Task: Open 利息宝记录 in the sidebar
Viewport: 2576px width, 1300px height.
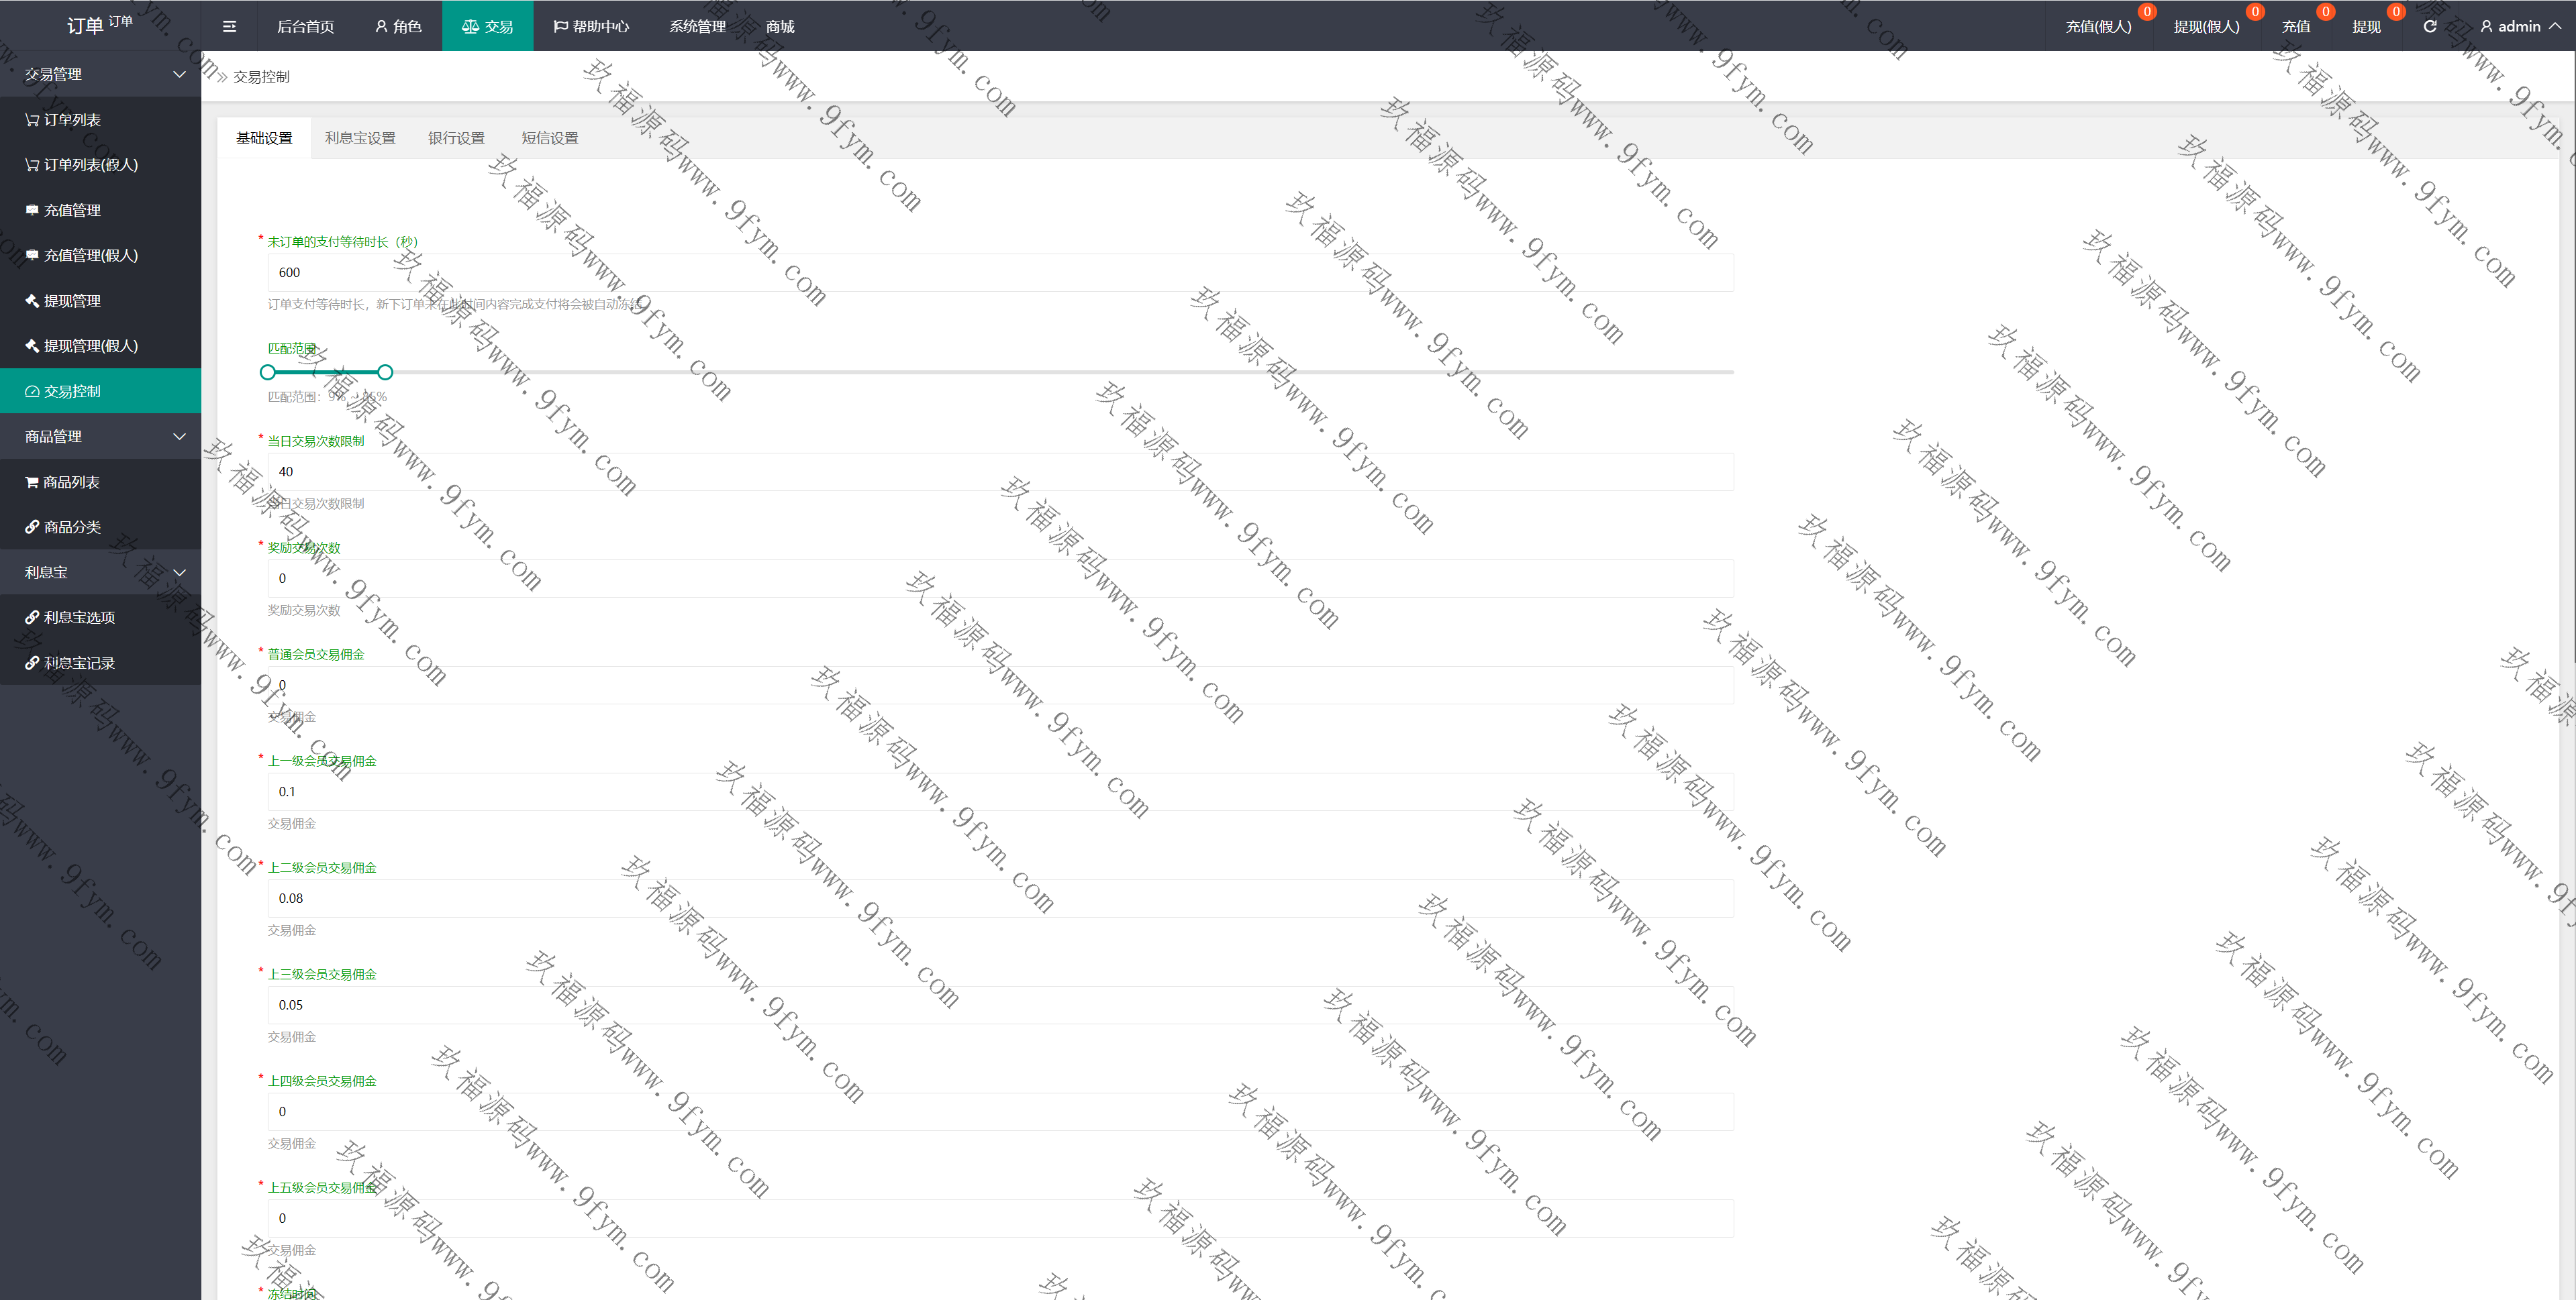Action: pos(78,663)
